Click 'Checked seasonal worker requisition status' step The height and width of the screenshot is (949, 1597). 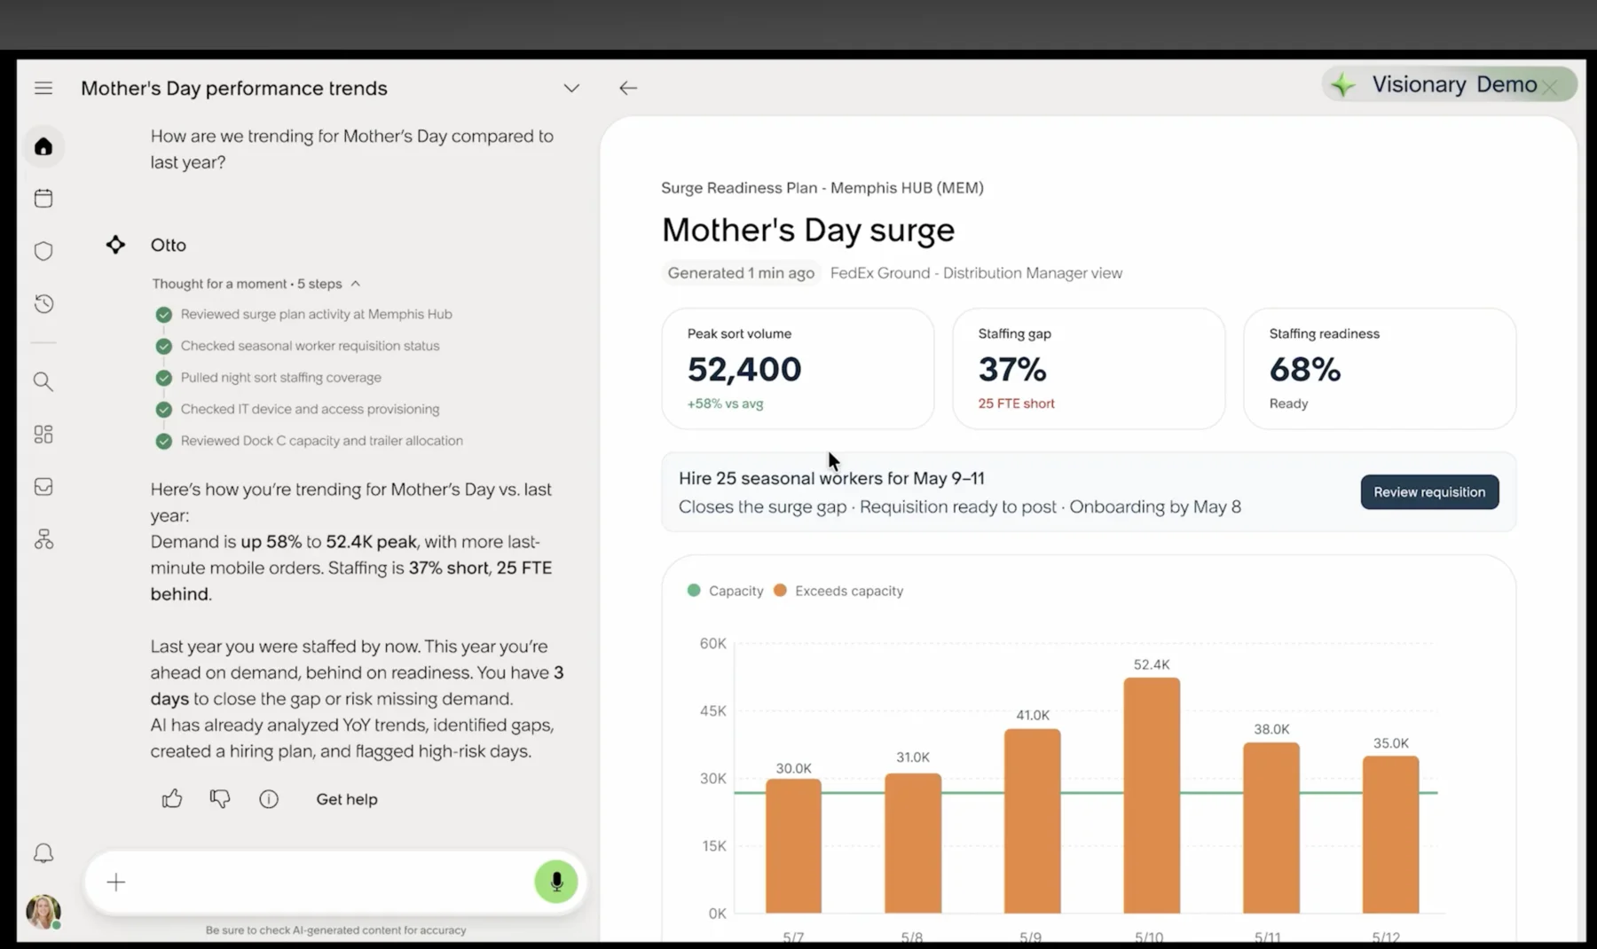point(310,346)
